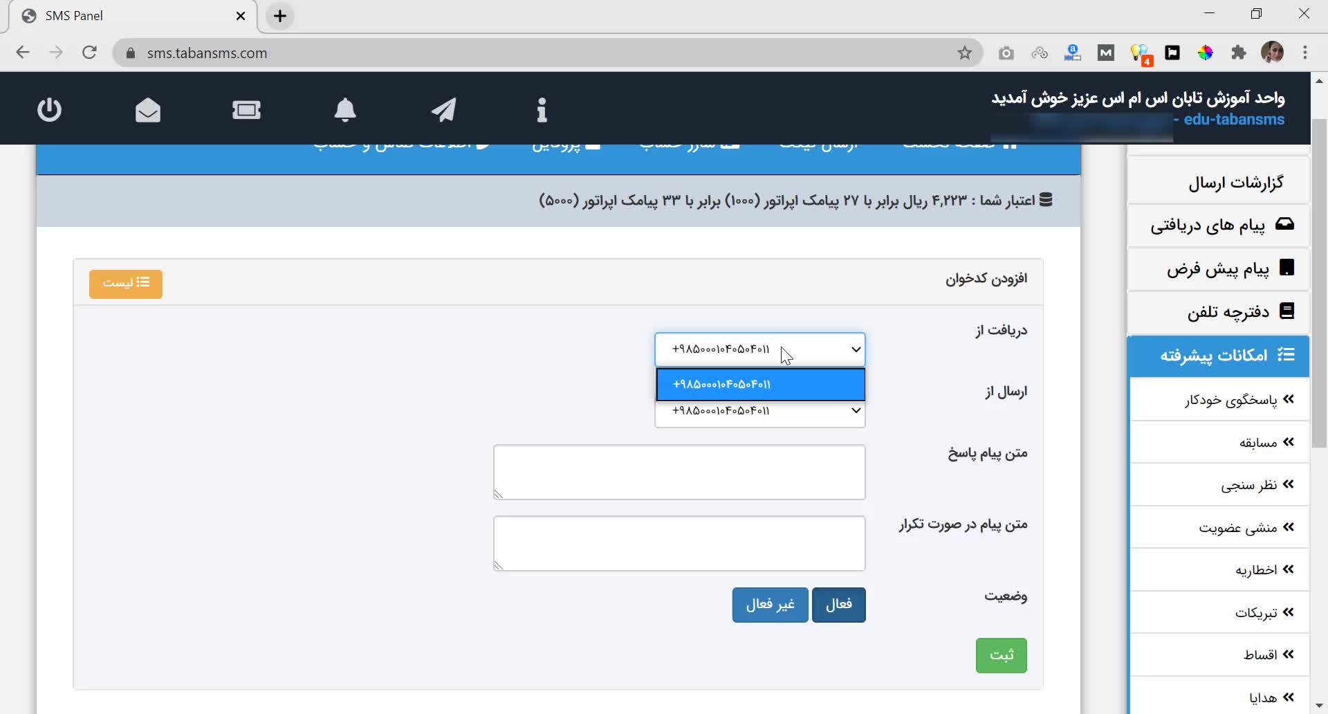This screenshot has width=1328, height=714.
Task: Select مسابقه in the submenu
Action: pyautogui.click(x=1219, y=443)
